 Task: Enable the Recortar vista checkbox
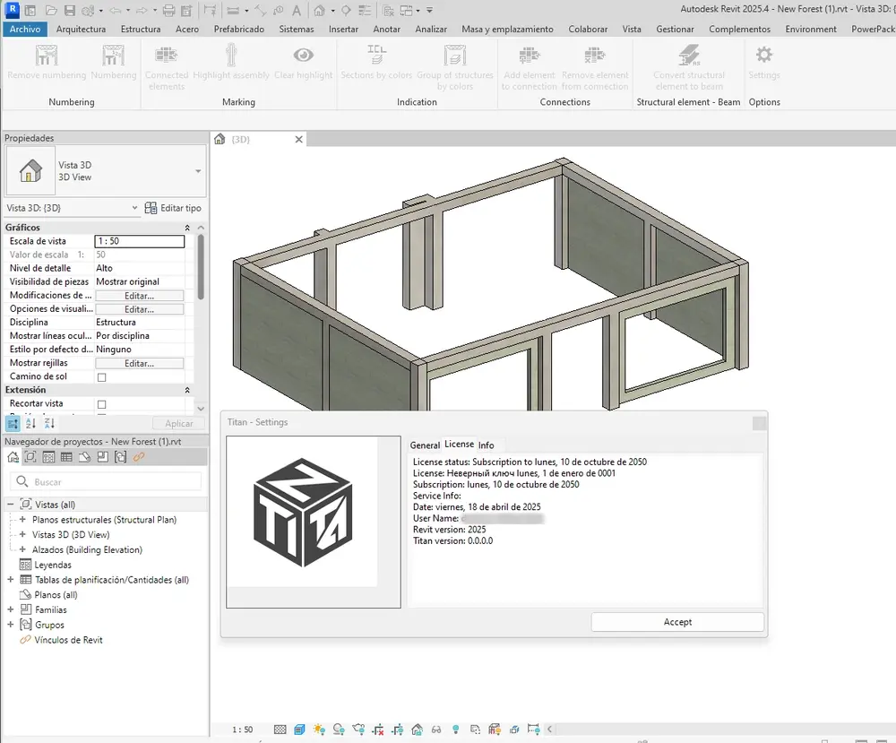(102, 404)
